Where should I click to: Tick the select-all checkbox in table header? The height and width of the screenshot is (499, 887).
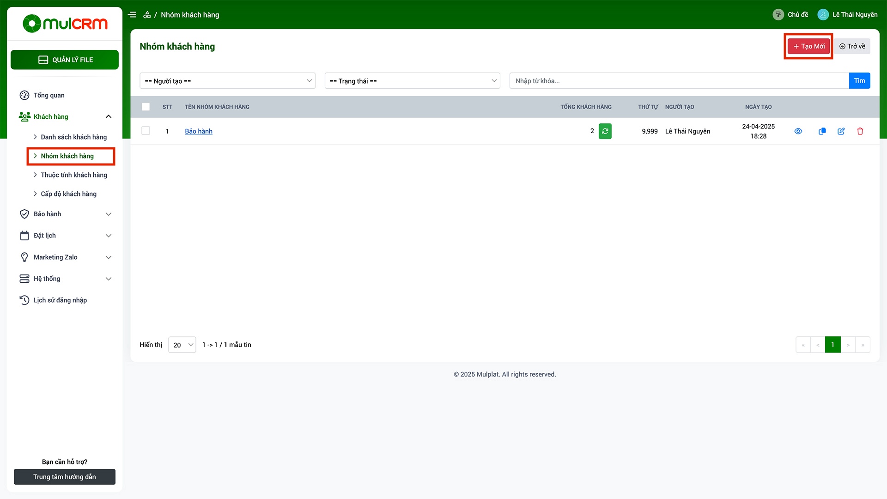(146, 107)
